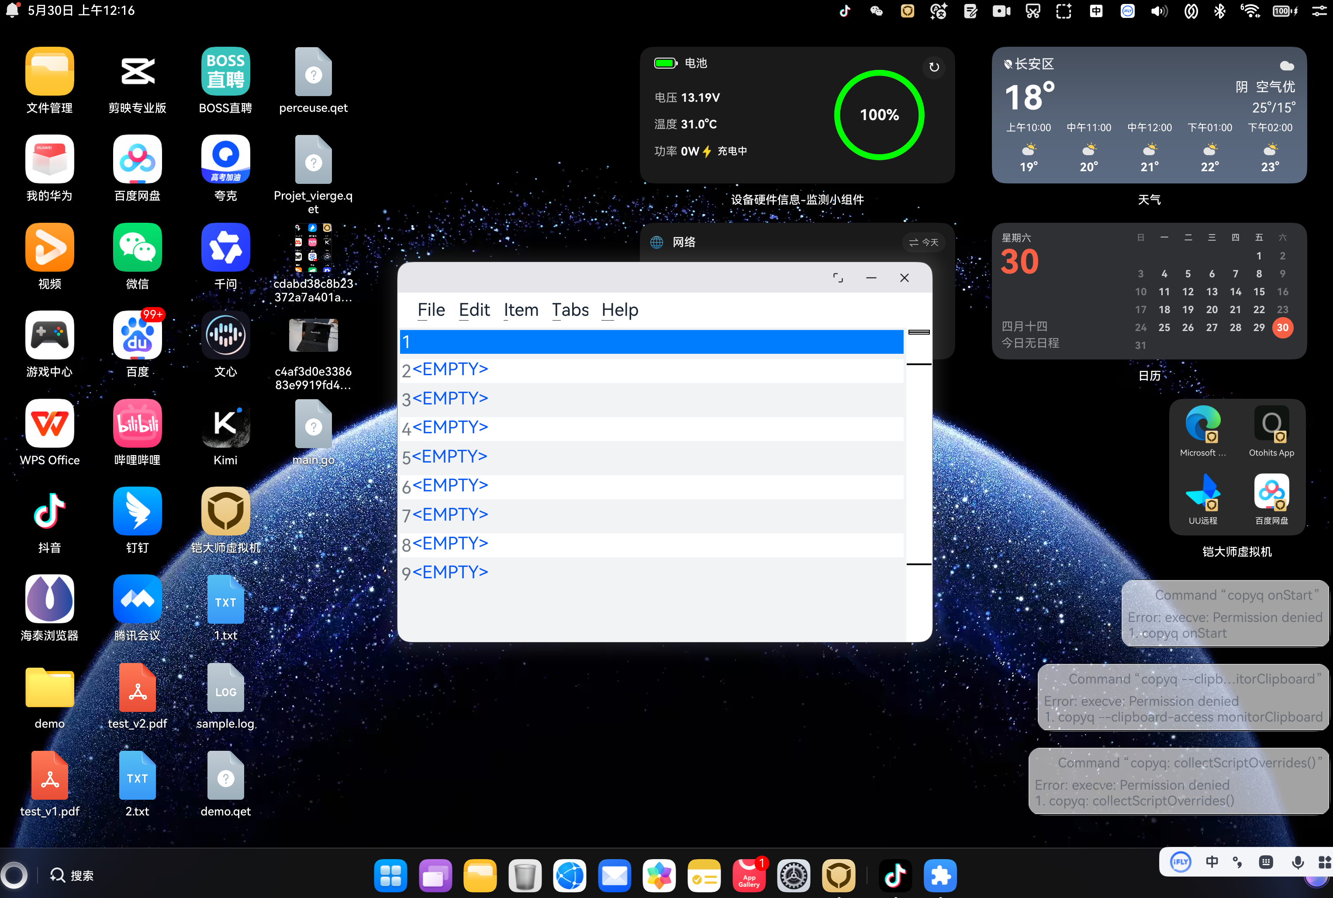Launch 海泰浏览器 icon
Viewport: 1333px width, 898px height.
pyautogui.click(x=49, y=600)
